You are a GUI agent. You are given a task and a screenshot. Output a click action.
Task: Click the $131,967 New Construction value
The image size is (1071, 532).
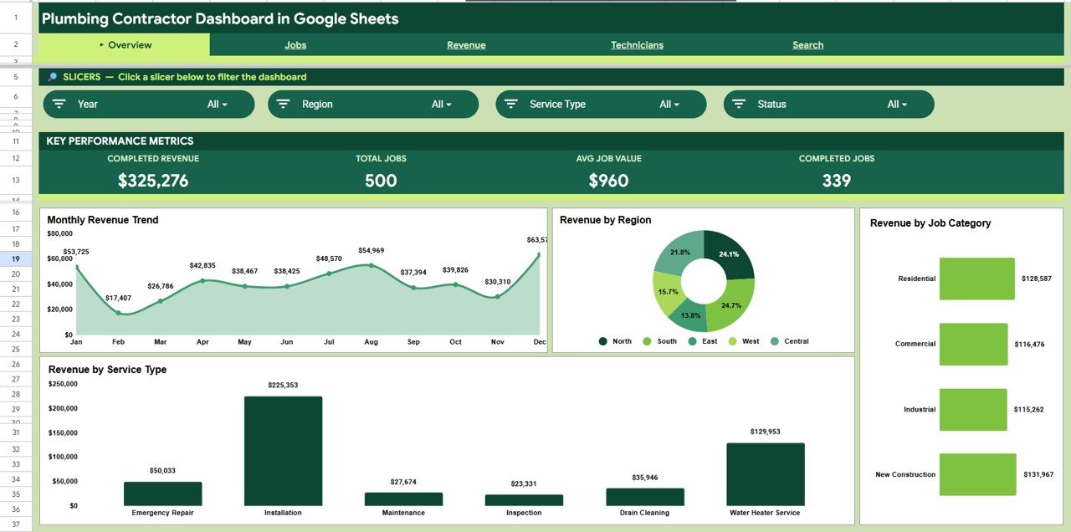pyautogui.click(x=1038, y=474)
